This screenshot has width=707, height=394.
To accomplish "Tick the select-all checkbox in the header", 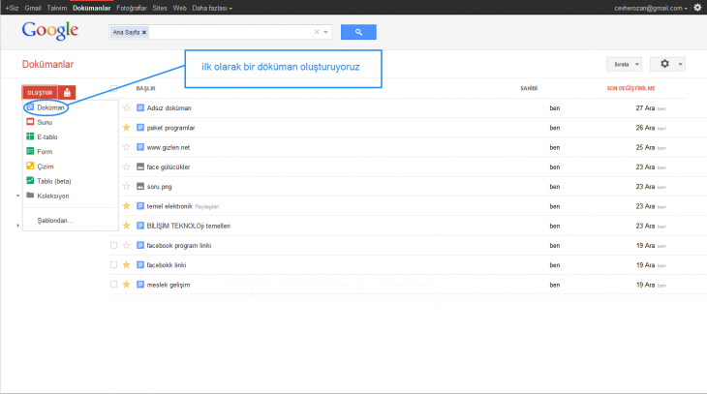I will tap(114, 88).
